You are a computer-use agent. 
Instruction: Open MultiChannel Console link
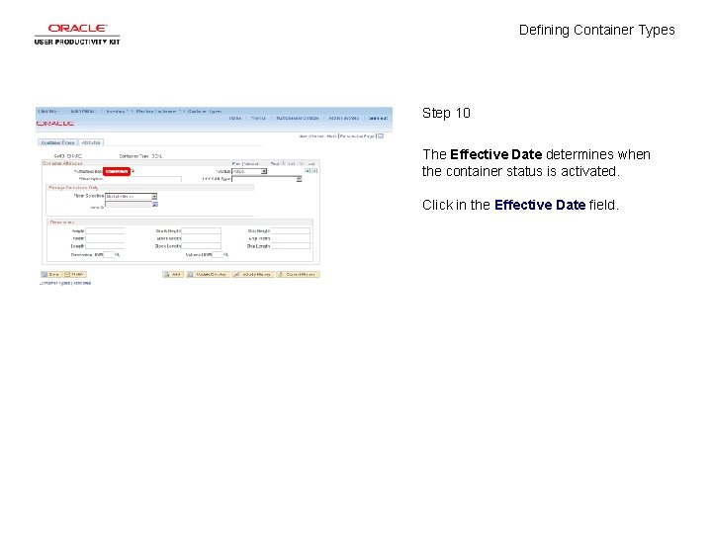(298, 118)
